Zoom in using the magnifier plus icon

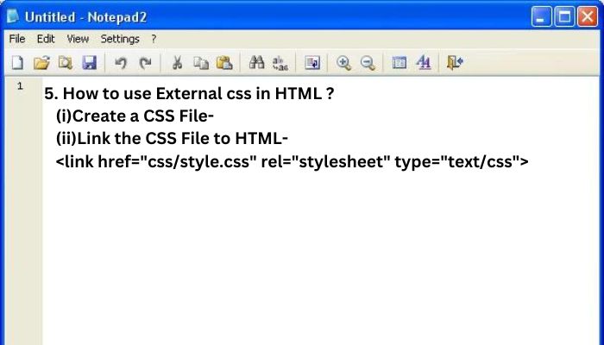coord(343,63)
